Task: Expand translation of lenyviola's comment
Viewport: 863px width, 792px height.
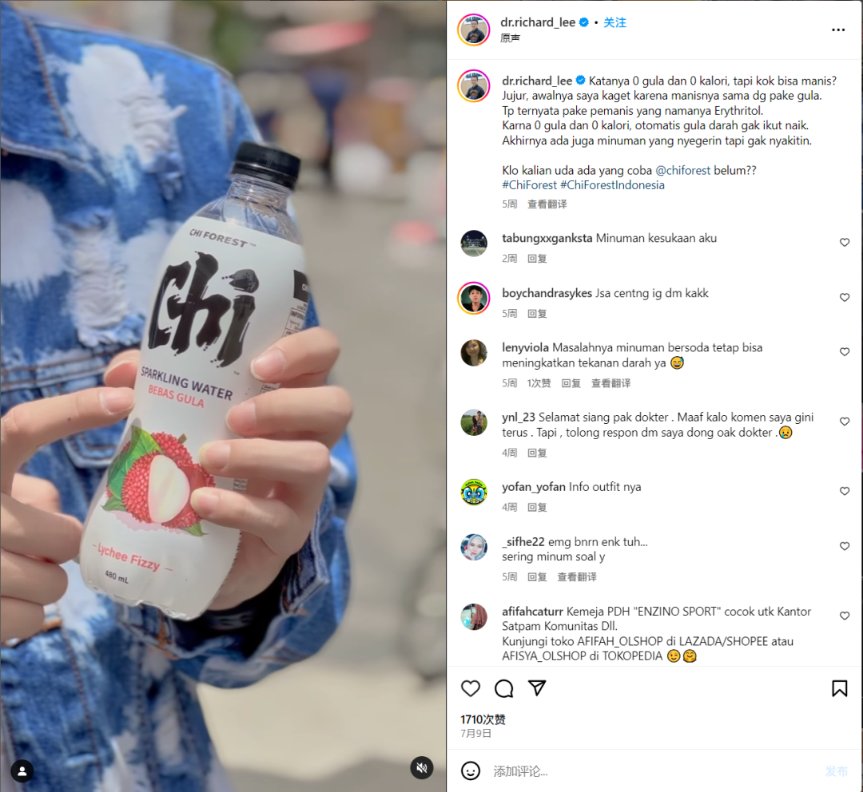Action: [x=611, y=383]
